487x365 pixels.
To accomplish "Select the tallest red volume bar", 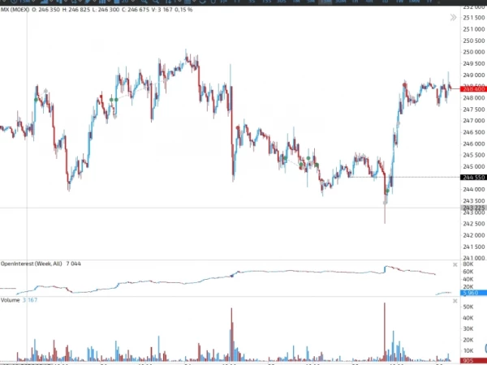I will (385, 332).
